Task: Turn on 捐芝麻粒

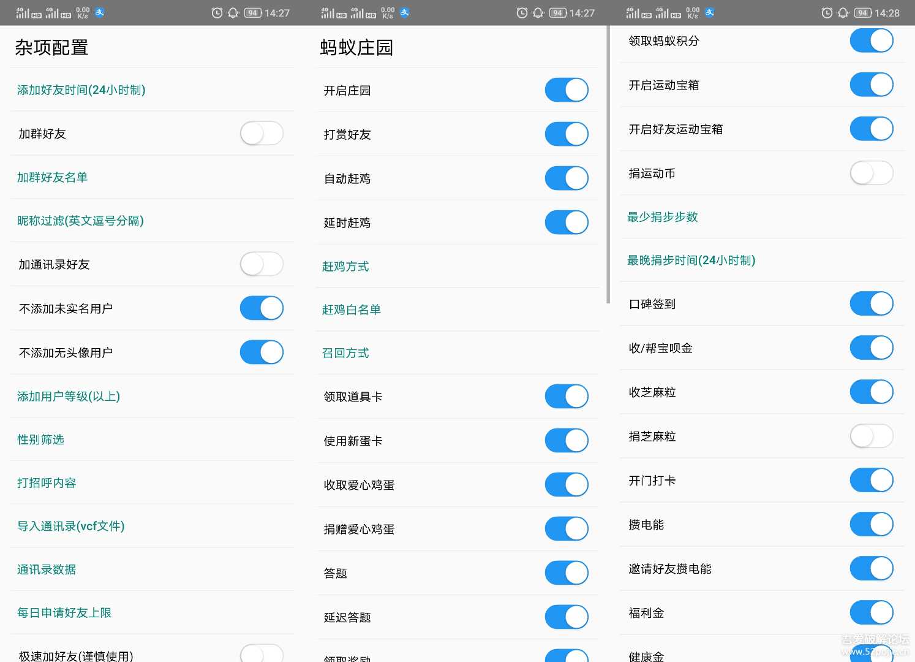Action: coord(871,436)
